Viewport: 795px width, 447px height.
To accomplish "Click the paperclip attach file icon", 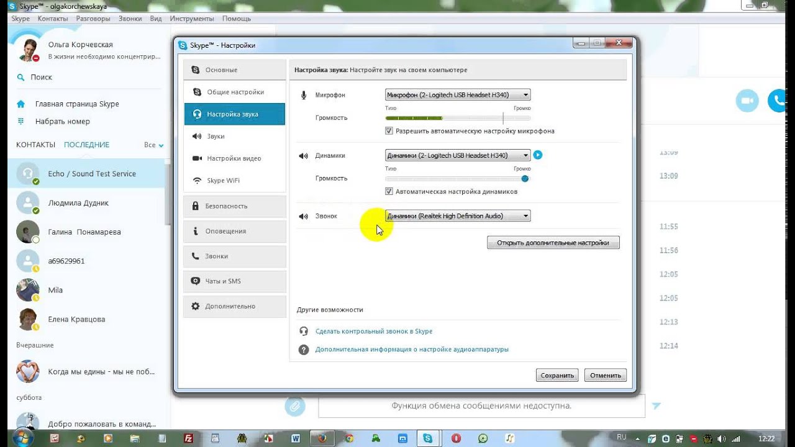I will click(x=295, y=407).
